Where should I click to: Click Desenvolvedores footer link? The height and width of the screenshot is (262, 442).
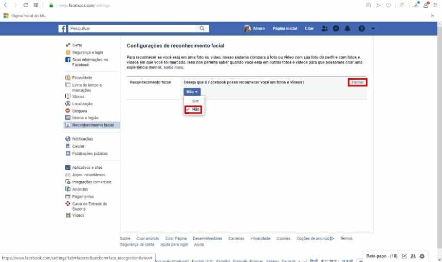coord(208,238)
